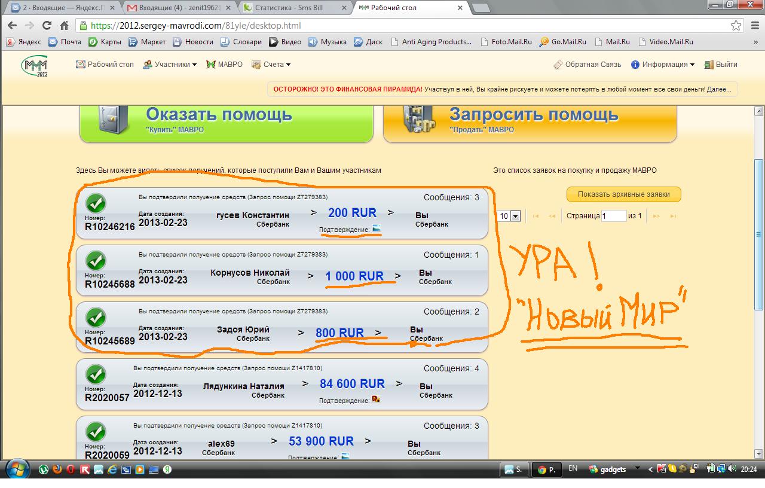The width and height of the screenshot is (765, 488).
Task: Open the Словари bookmark
Action: 241,42
